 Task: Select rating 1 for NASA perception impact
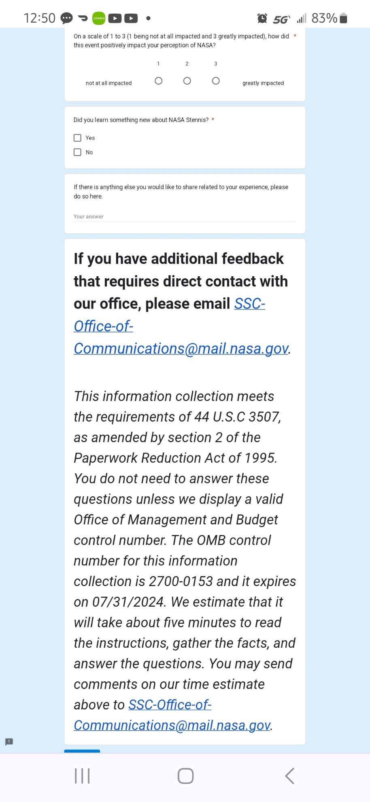159,81
